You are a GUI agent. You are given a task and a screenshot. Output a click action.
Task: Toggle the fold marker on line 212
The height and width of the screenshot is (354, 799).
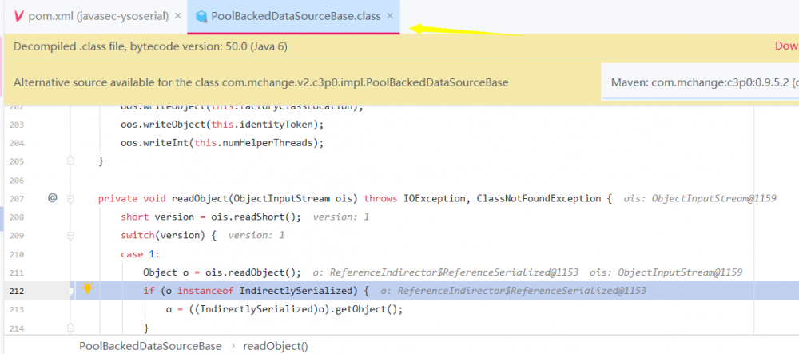coord(71,292)
